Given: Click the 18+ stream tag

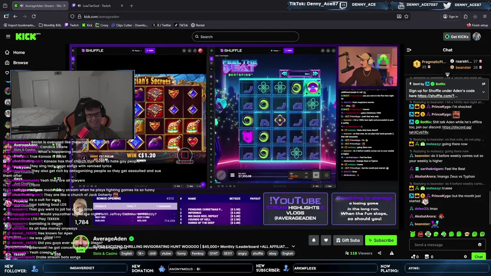Looking at the screenshot, I should 141,253.
